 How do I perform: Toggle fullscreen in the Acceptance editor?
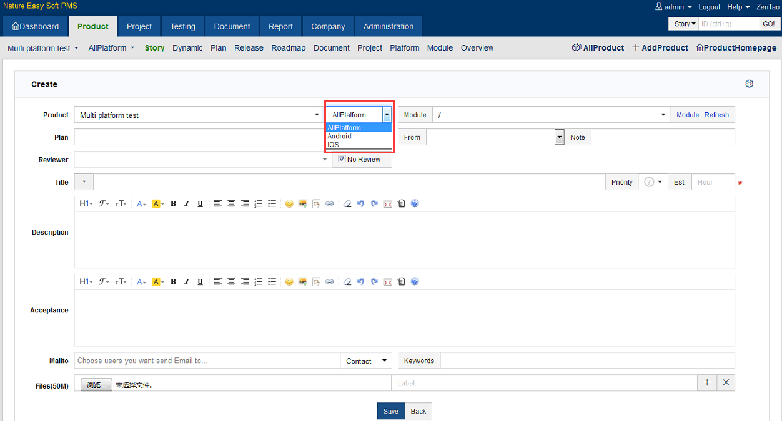388,282
